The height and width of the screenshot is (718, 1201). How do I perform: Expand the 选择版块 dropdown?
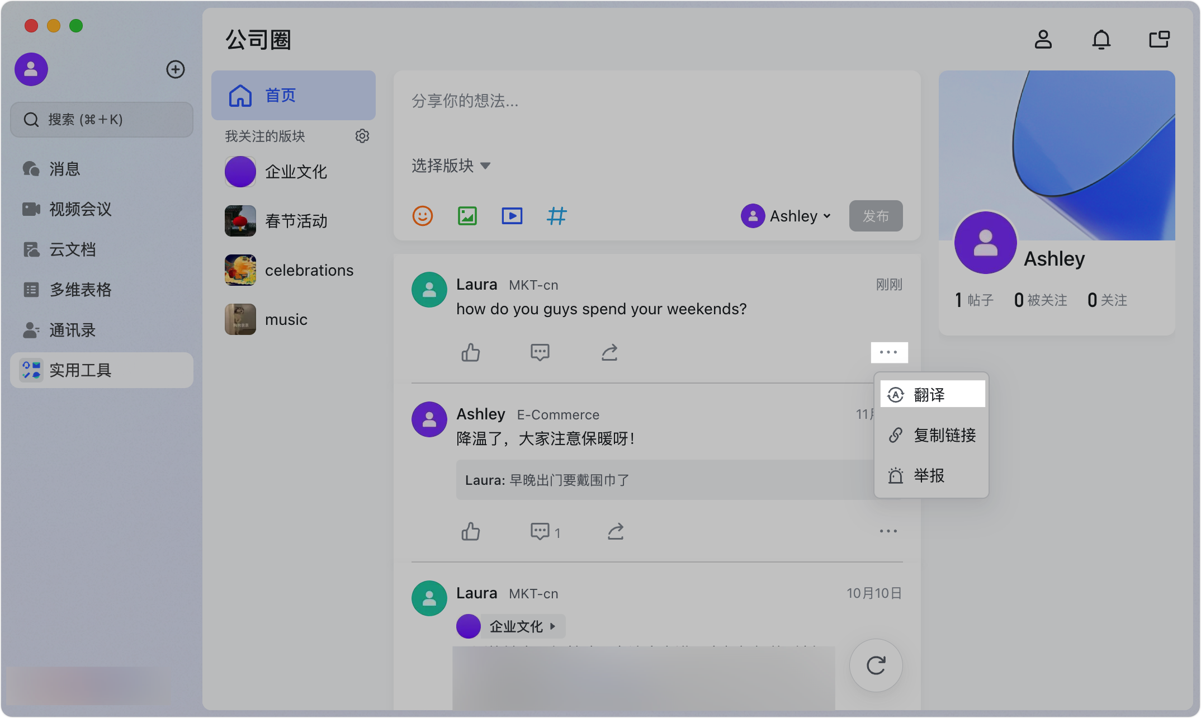451,166
